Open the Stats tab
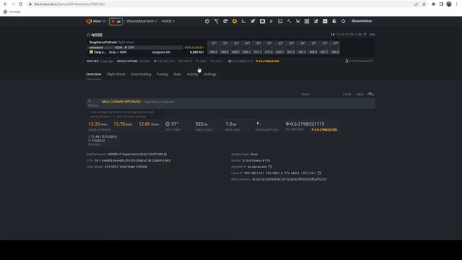Viewport: 462px width, 260px height. (177, 74)
